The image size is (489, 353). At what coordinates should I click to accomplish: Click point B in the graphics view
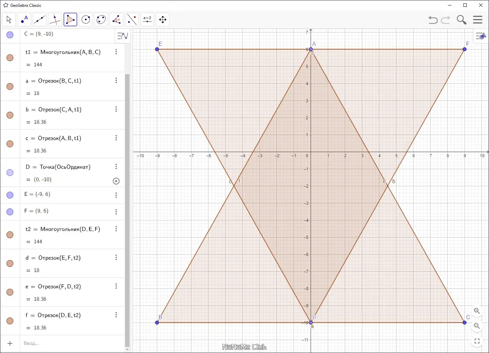157,323
